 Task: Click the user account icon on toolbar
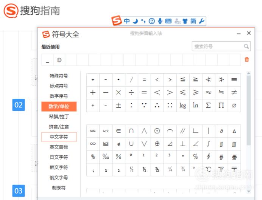coord(177,21)
